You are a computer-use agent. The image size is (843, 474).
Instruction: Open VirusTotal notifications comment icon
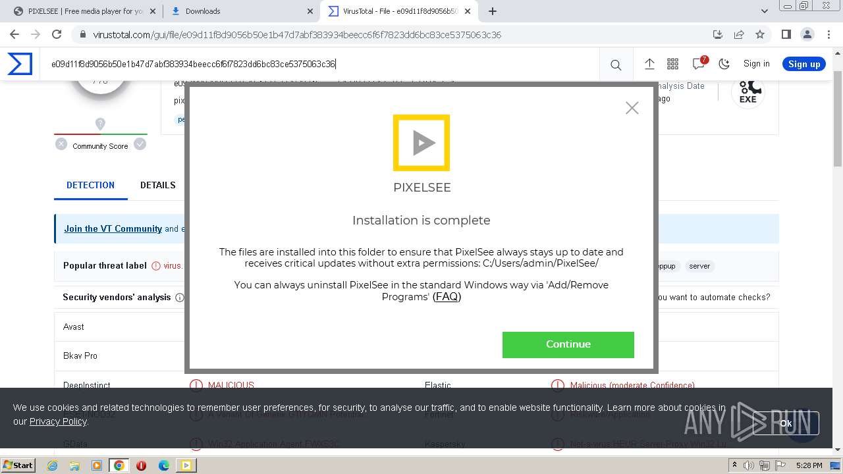point(699,63)
